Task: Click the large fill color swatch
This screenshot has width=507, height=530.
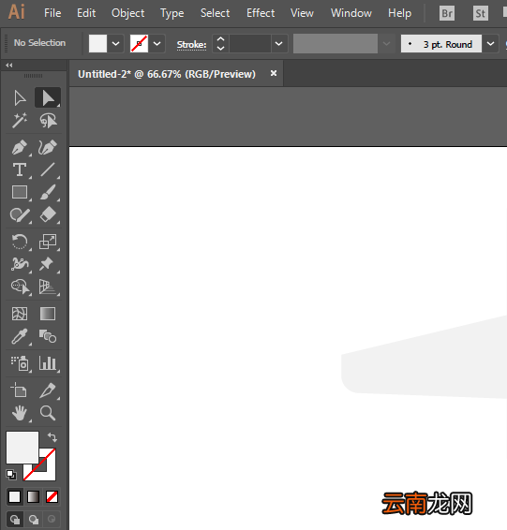Action: (22, 448)
